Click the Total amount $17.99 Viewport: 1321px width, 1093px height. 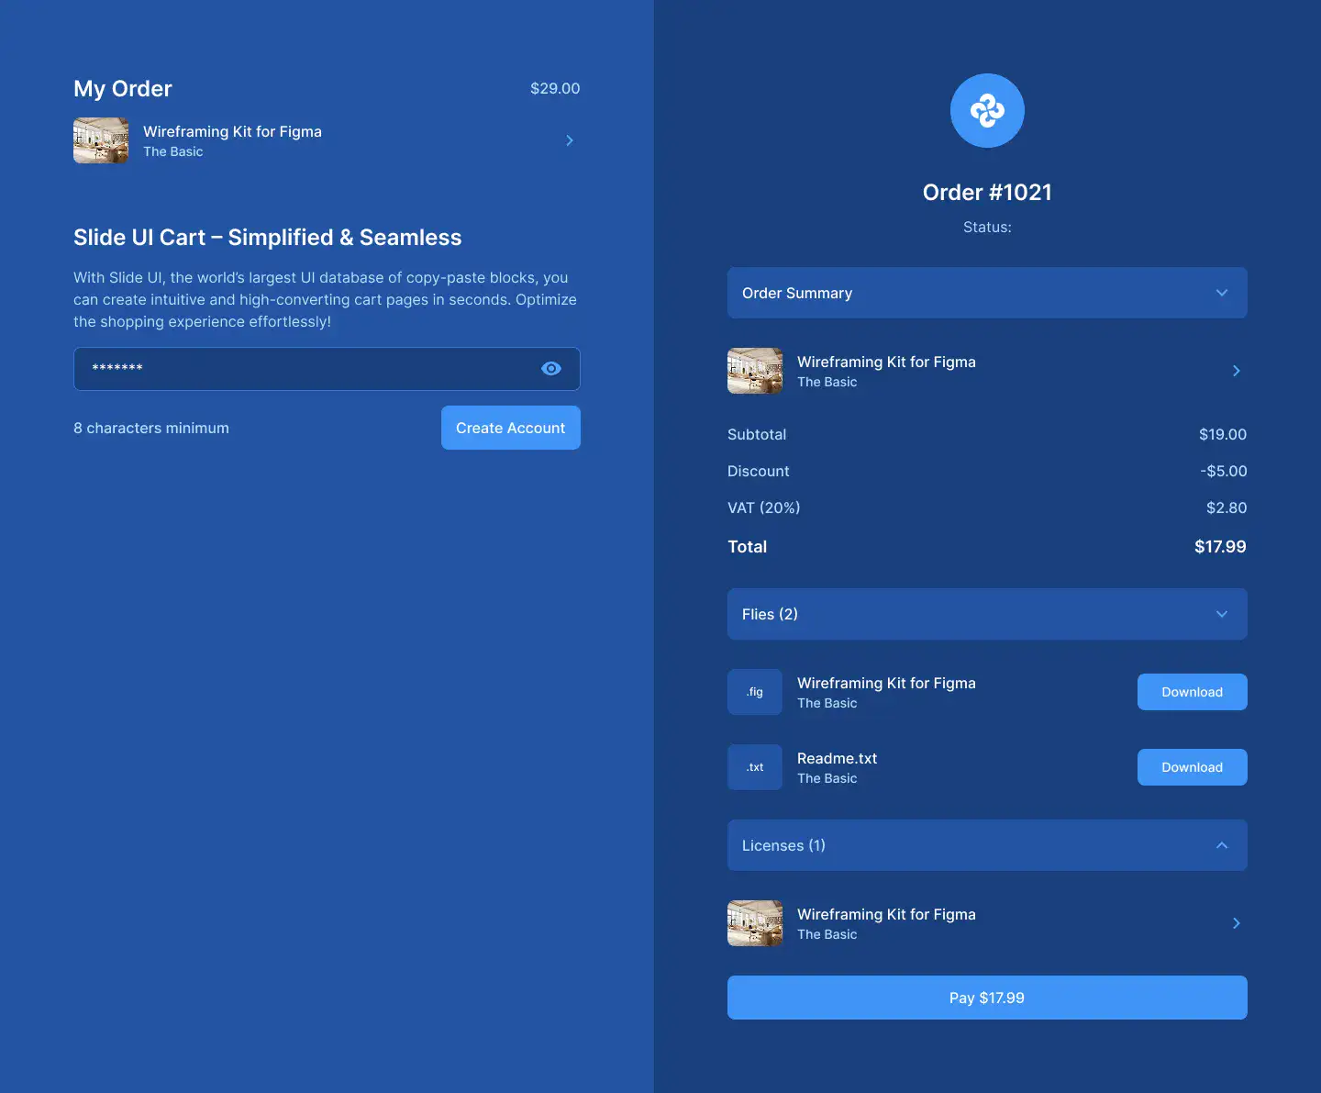(x=1220, y=546)
